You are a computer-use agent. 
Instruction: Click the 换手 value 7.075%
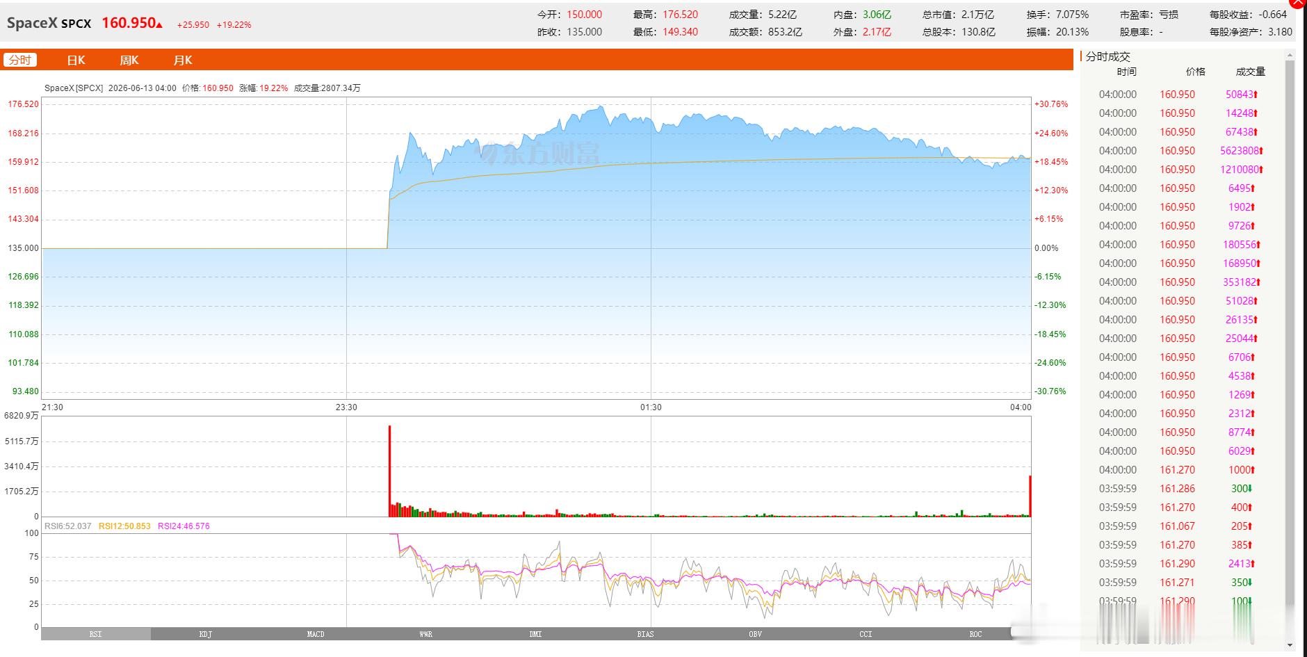pos(1072,15)
